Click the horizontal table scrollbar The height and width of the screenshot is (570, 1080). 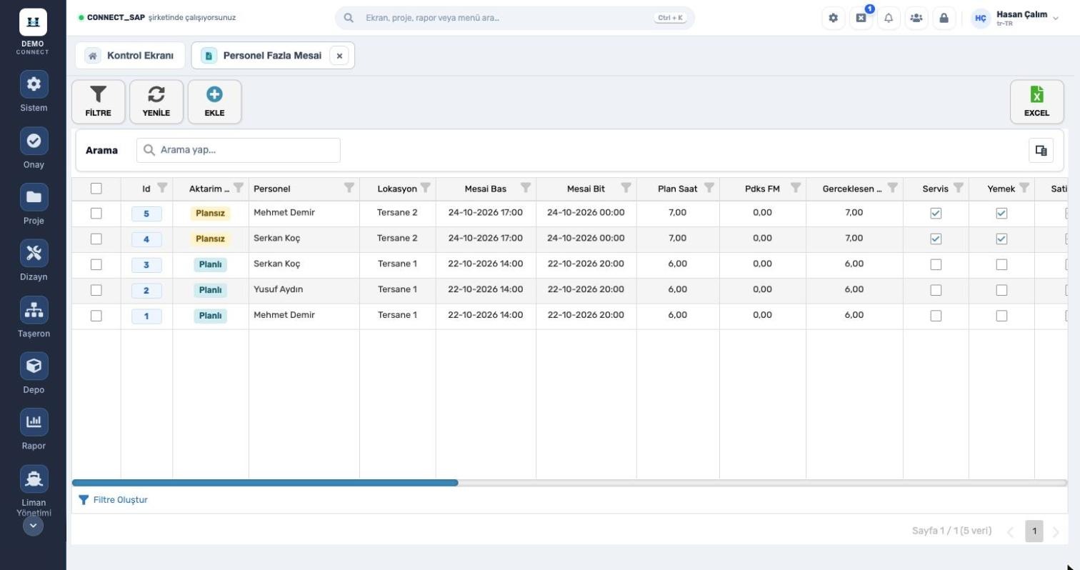265,483
